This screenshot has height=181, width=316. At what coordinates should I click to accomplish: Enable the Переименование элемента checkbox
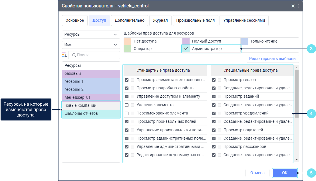pos(127,113)
